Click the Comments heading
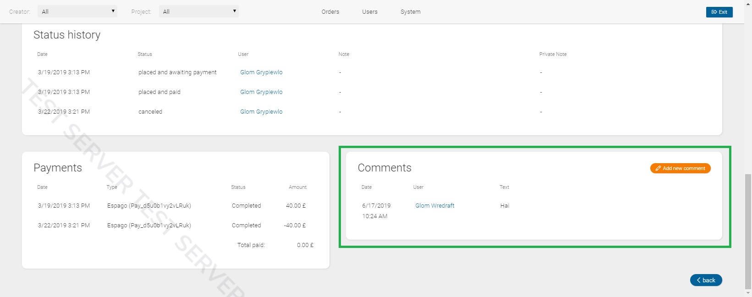This screenshot has width=752, height=297. pos(384,168)
